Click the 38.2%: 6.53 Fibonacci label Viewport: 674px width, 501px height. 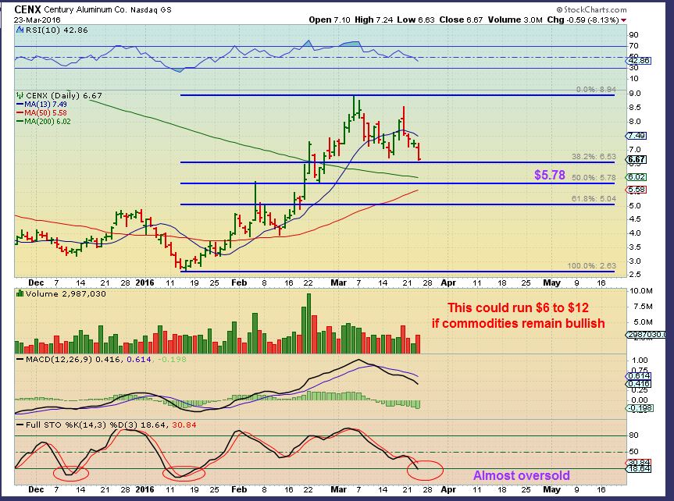[594, 157]
